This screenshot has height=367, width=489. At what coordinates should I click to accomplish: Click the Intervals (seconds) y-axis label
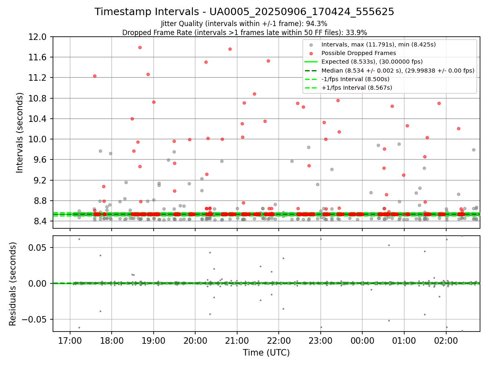point(20,133)
